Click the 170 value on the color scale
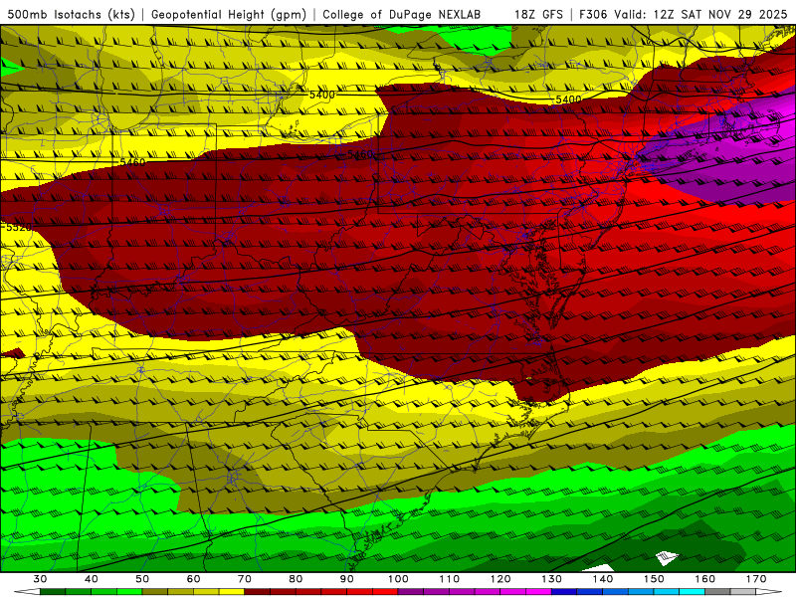Screen dimensions: 796x597 756,579
